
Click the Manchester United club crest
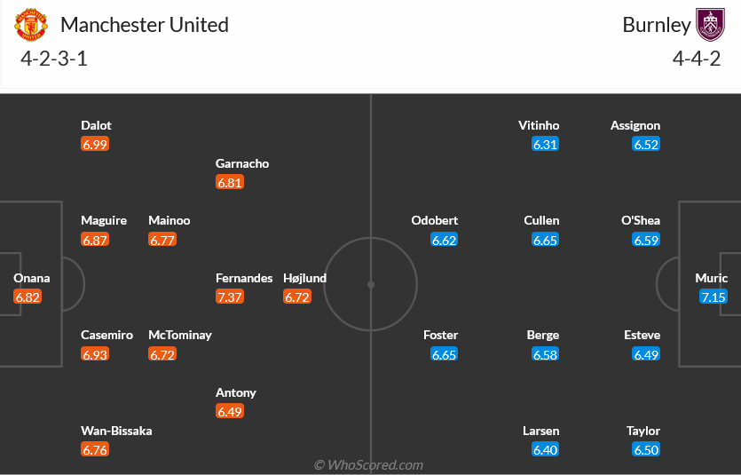(x=31, y=25)
